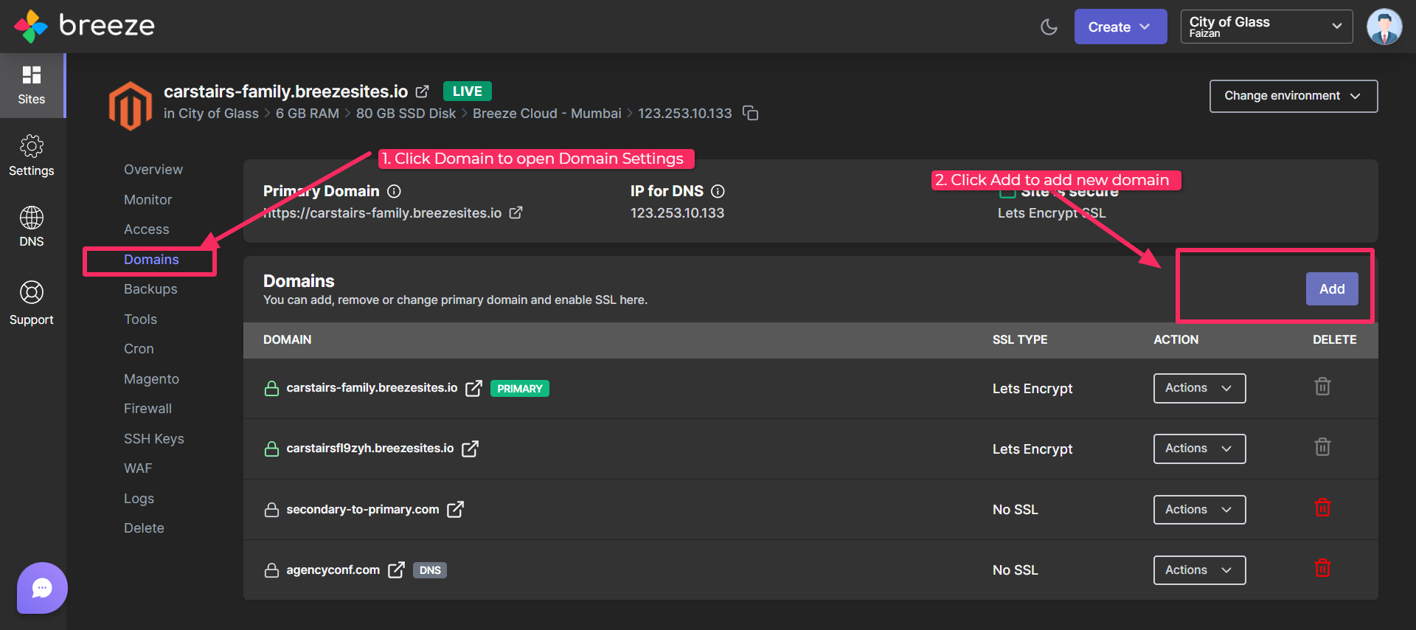The height and width of the screenshot is (630, 1416).
Task: Open the Backups section
Action: pos(150,289)
